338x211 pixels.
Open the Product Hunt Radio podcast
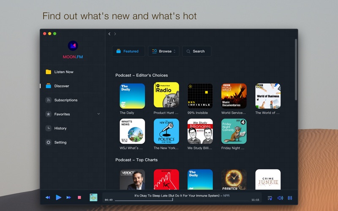(166, 95)
